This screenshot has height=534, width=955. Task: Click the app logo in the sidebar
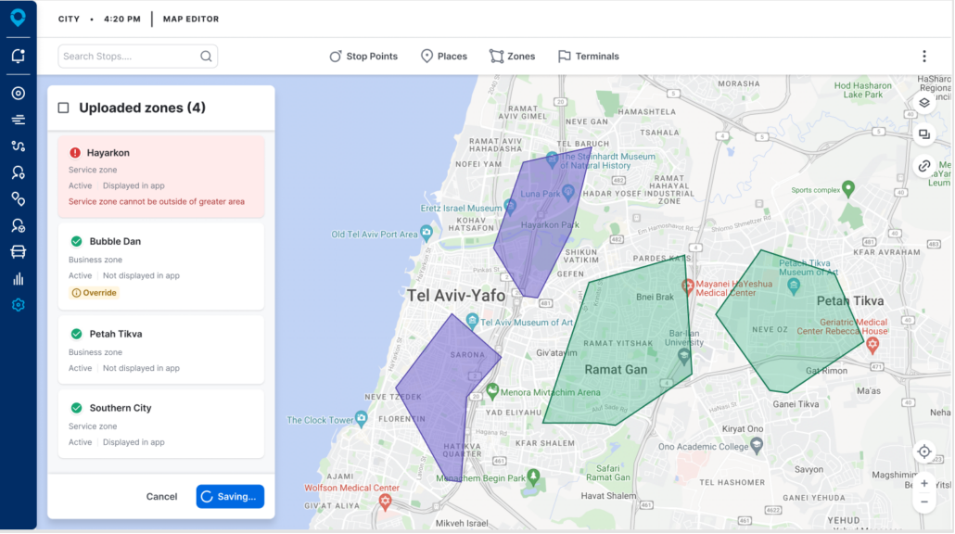click(x=18, y=17)
